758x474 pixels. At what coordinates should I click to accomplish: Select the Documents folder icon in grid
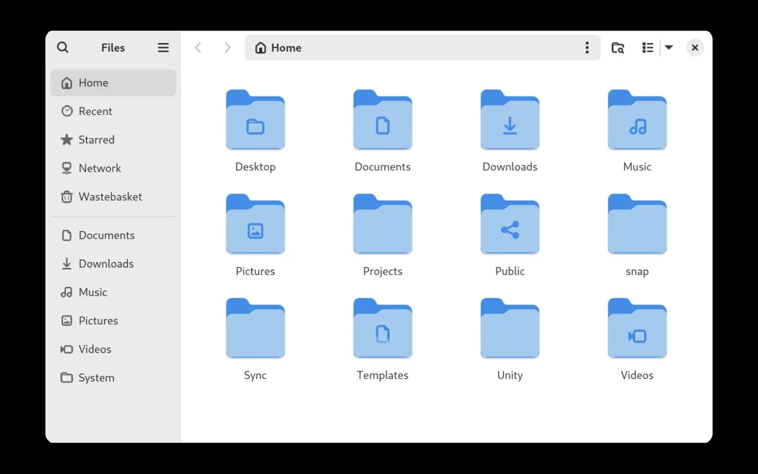[383, 120]
